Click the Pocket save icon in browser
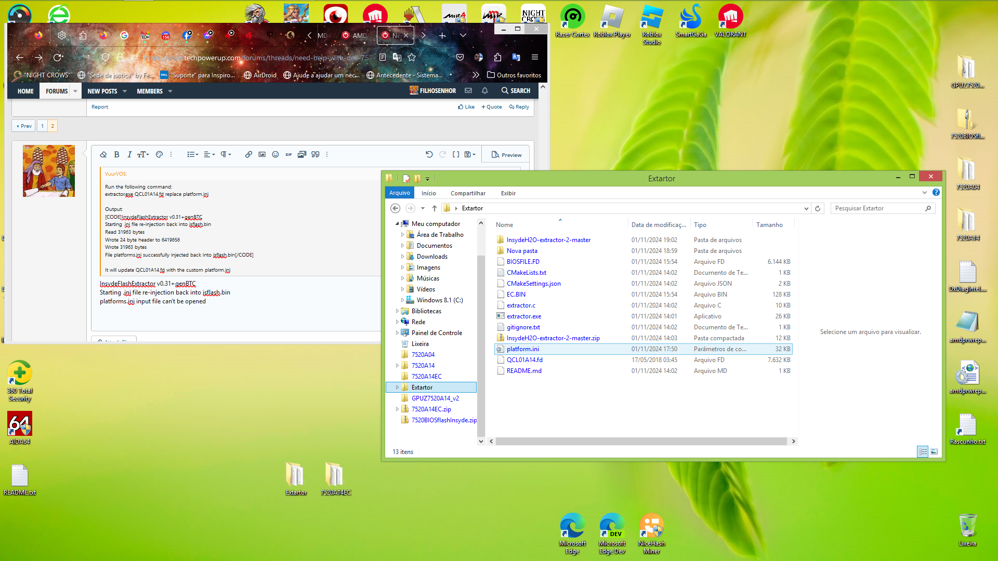 pyautogui.click(x=460, y=57)
